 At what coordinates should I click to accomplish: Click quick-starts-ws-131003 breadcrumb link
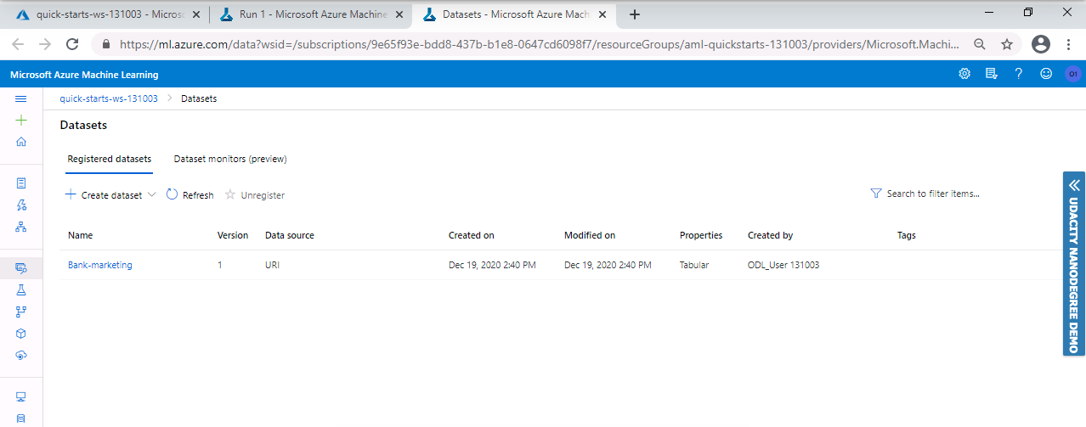pyautogui.click(x=109, y=98)
